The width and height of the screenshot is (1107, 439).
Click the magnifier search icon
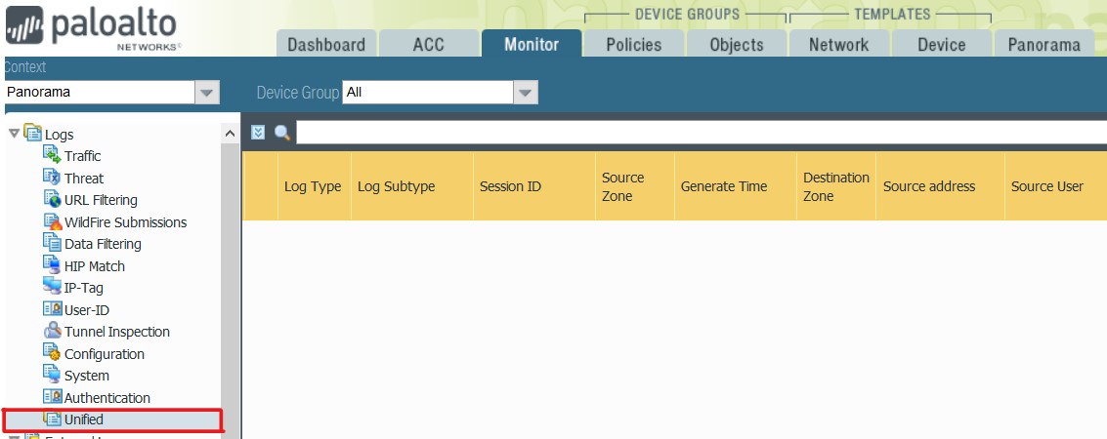coord(281,133)
